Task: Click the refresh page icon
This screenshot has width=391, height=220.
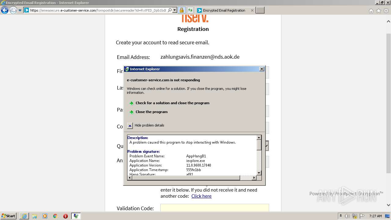Action: point(190,10)
